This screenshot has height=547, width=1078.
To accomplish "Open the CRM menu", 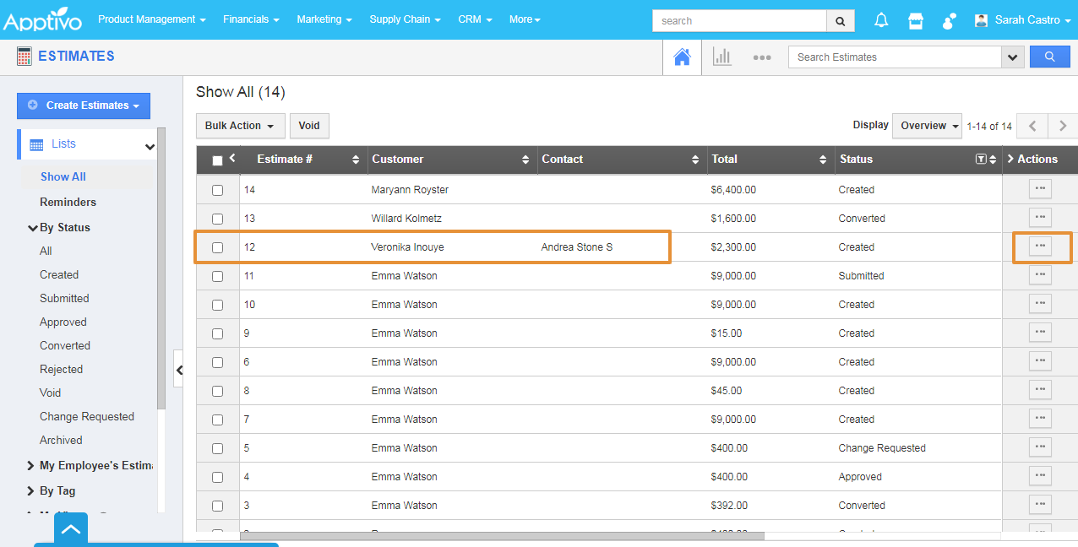I will click(x=475, y=19).
